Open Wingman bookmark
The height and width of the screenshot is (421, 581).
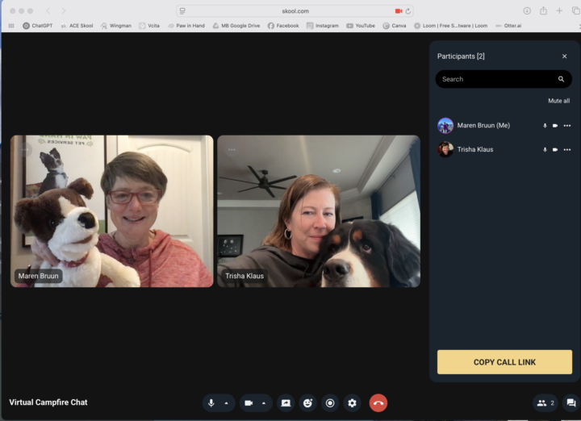pyautogui.click(x=116, y=26)
